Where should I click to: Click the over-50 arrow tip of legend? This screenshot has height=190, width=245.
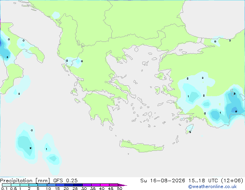[x=122, y=185]
